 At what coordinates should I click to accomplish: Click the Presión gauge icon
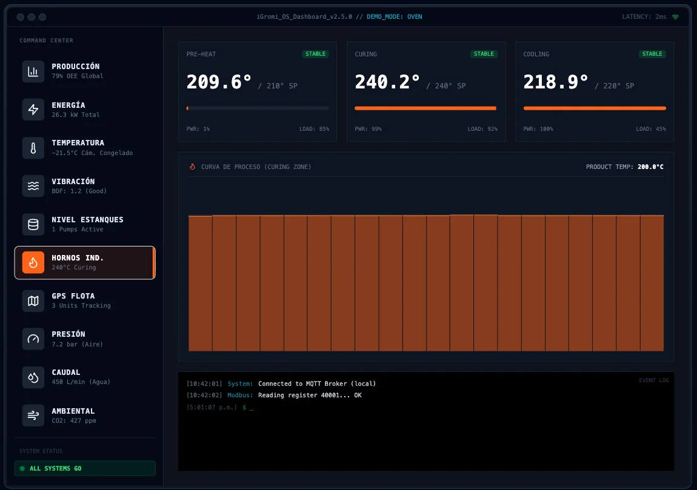[x=33, y=339]
